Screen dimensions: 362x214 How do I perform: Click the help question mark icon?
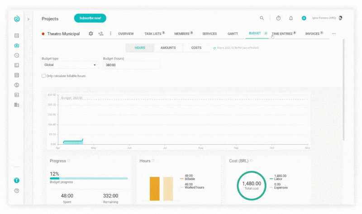pos(17,190)
